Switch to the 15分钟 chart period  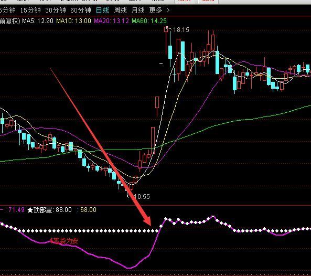coord(30,10)
